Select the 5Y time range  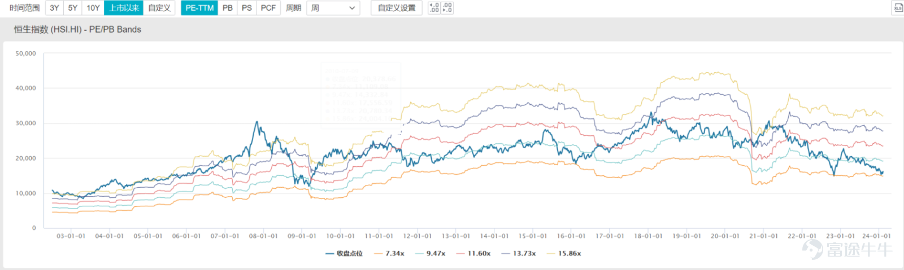pyautogui.click(x=73, y=8)
